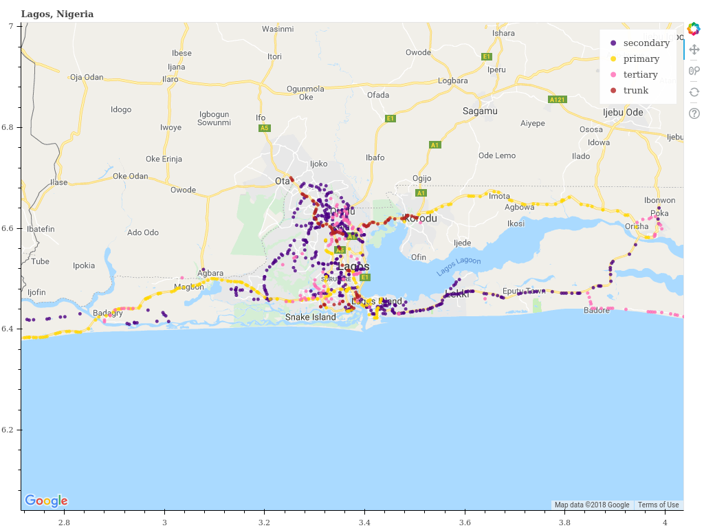Click the Logbara place label
The width and height of the screenshot is (704, 528).
tap(452, 81)
